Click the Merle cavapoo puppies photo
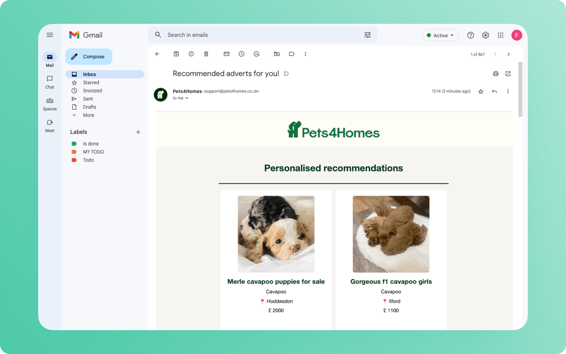Image resolution: width=566 pixels, height=354 pixels. coord(276,234)
